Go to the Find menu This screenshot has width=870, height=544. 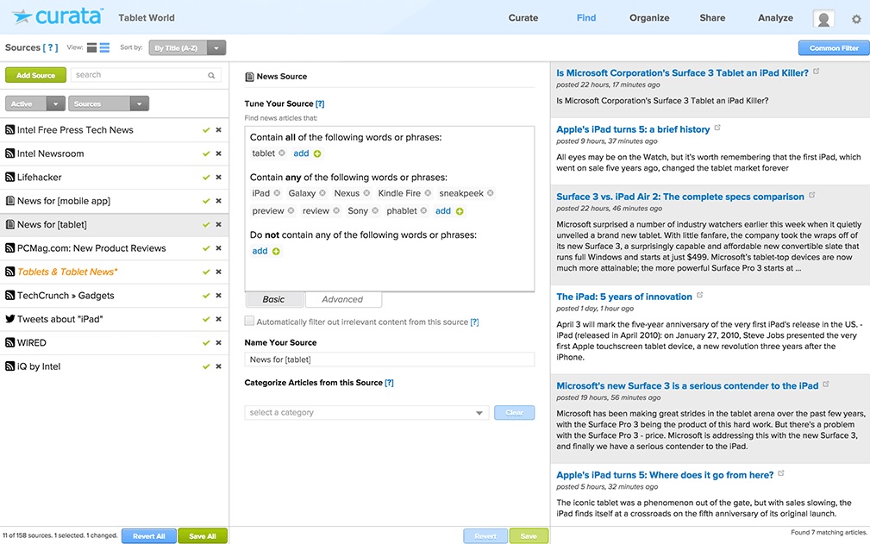pyautogui.click(x=586, y=18)
